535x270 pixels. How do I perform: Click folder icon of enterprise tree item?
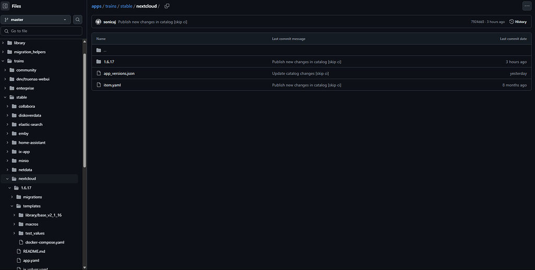(x=12, y=88)
